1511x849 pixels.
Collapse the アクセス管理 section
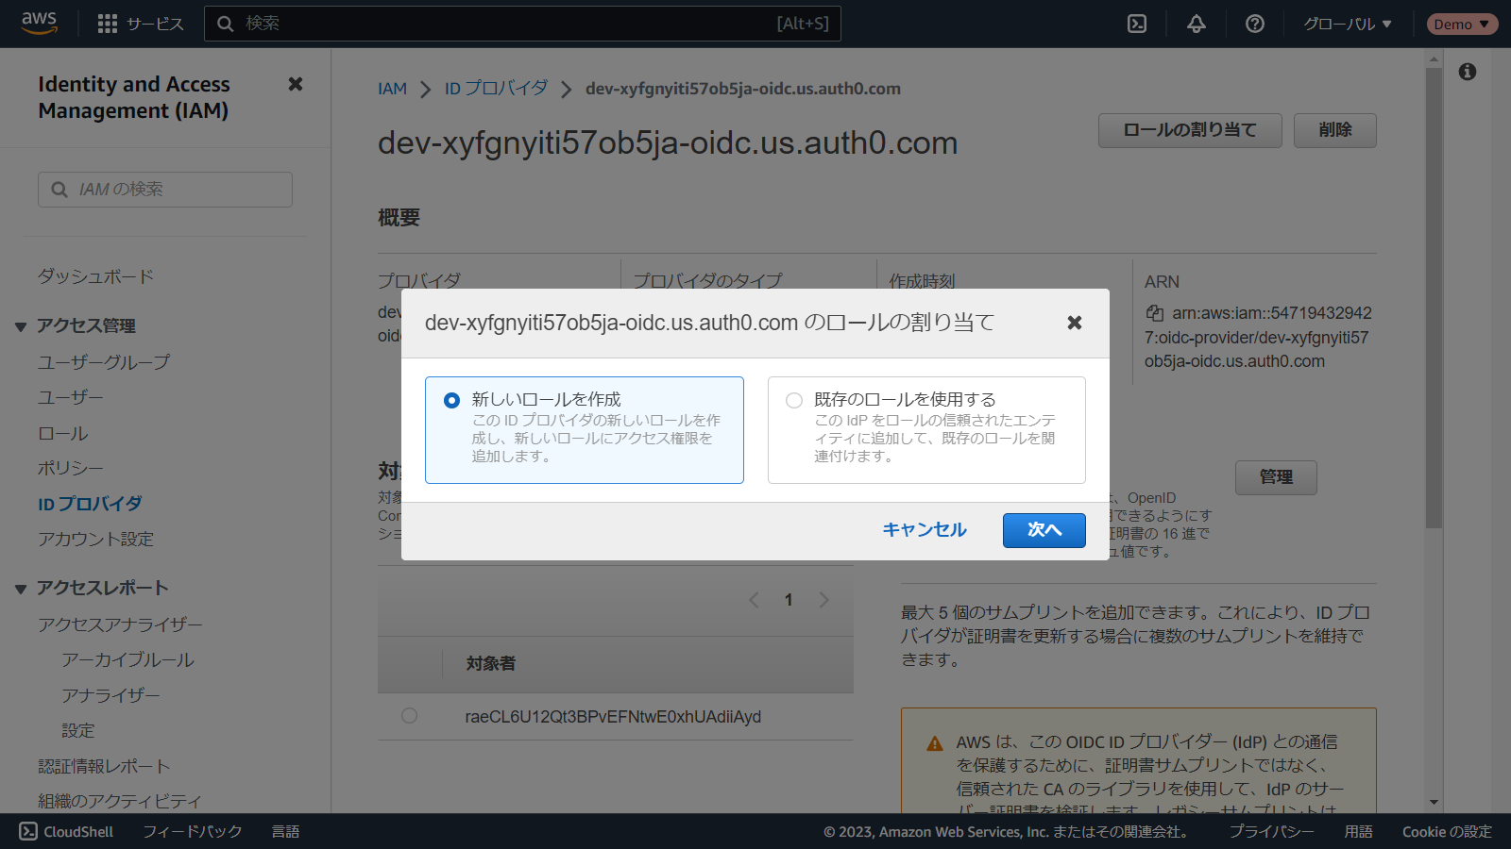(x=21, y=326)
